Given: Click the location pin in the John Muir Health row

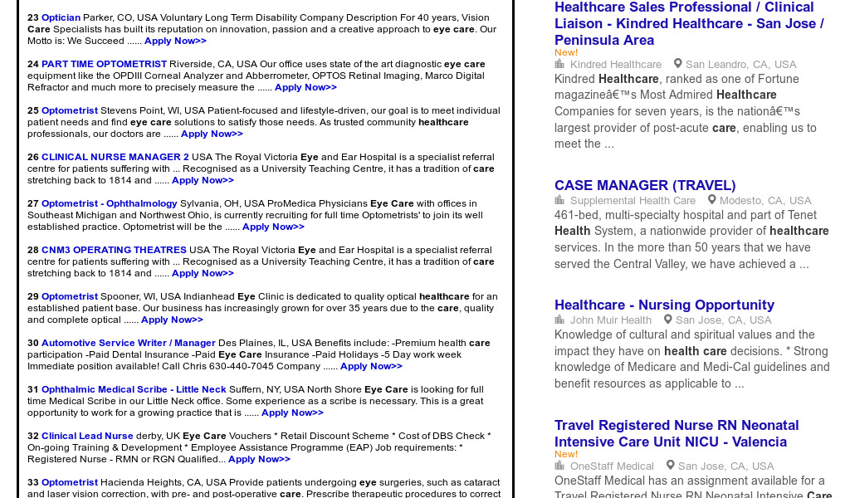Looking at the screenshot, I should [x=668, y=320].
